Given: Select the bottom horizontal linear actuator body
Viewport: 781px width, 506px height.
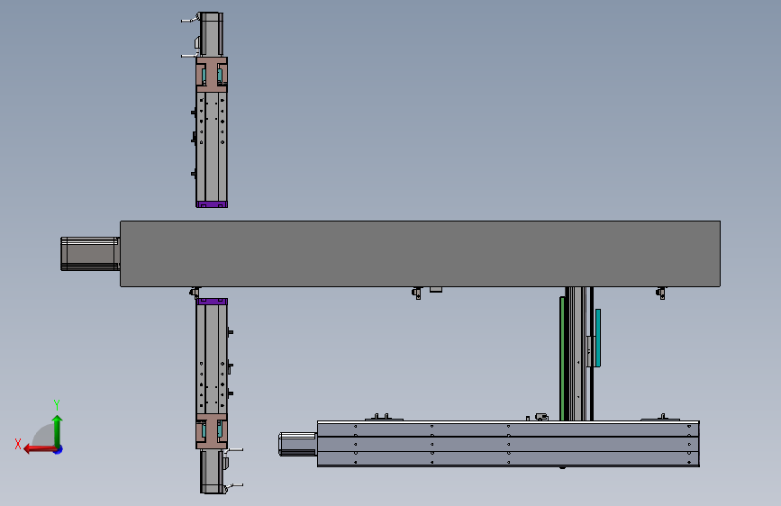Looking at the screenshot, I should point(508,444).
